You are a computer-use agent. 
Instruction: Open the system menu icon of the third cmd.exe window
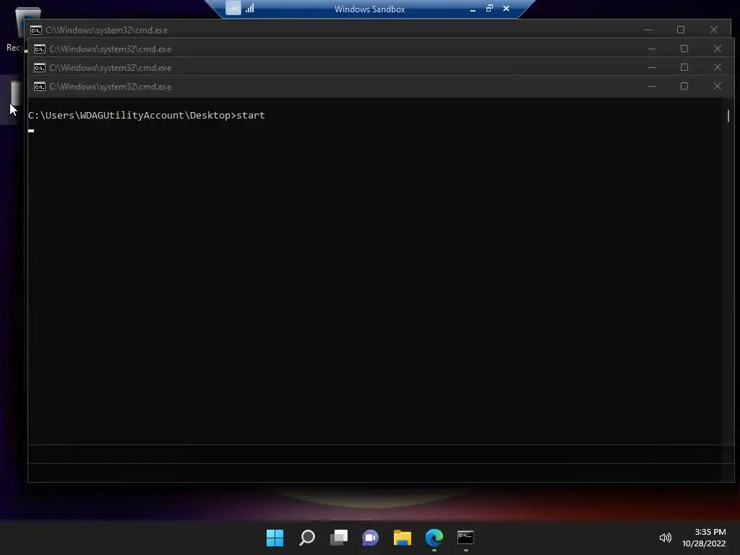coord(40,68)
